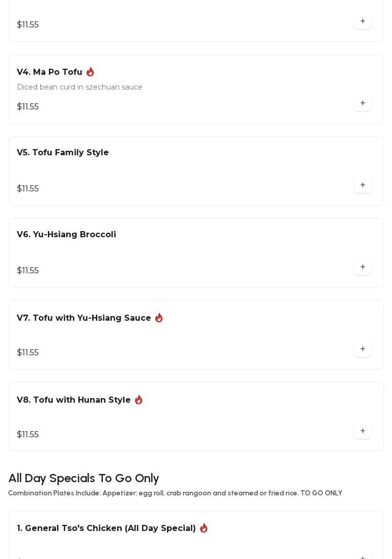Click spicy flame by General Tso's Chicken
Viewport: 392px width, 559px height.
coord(204,528)
